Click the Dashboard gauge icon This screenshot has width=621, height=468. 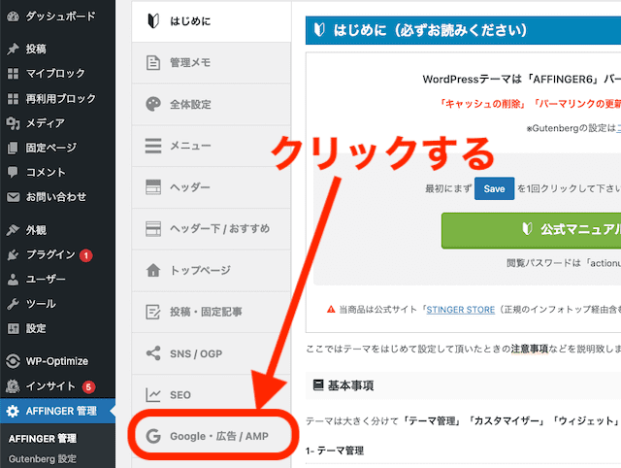[x=13, y=17]
